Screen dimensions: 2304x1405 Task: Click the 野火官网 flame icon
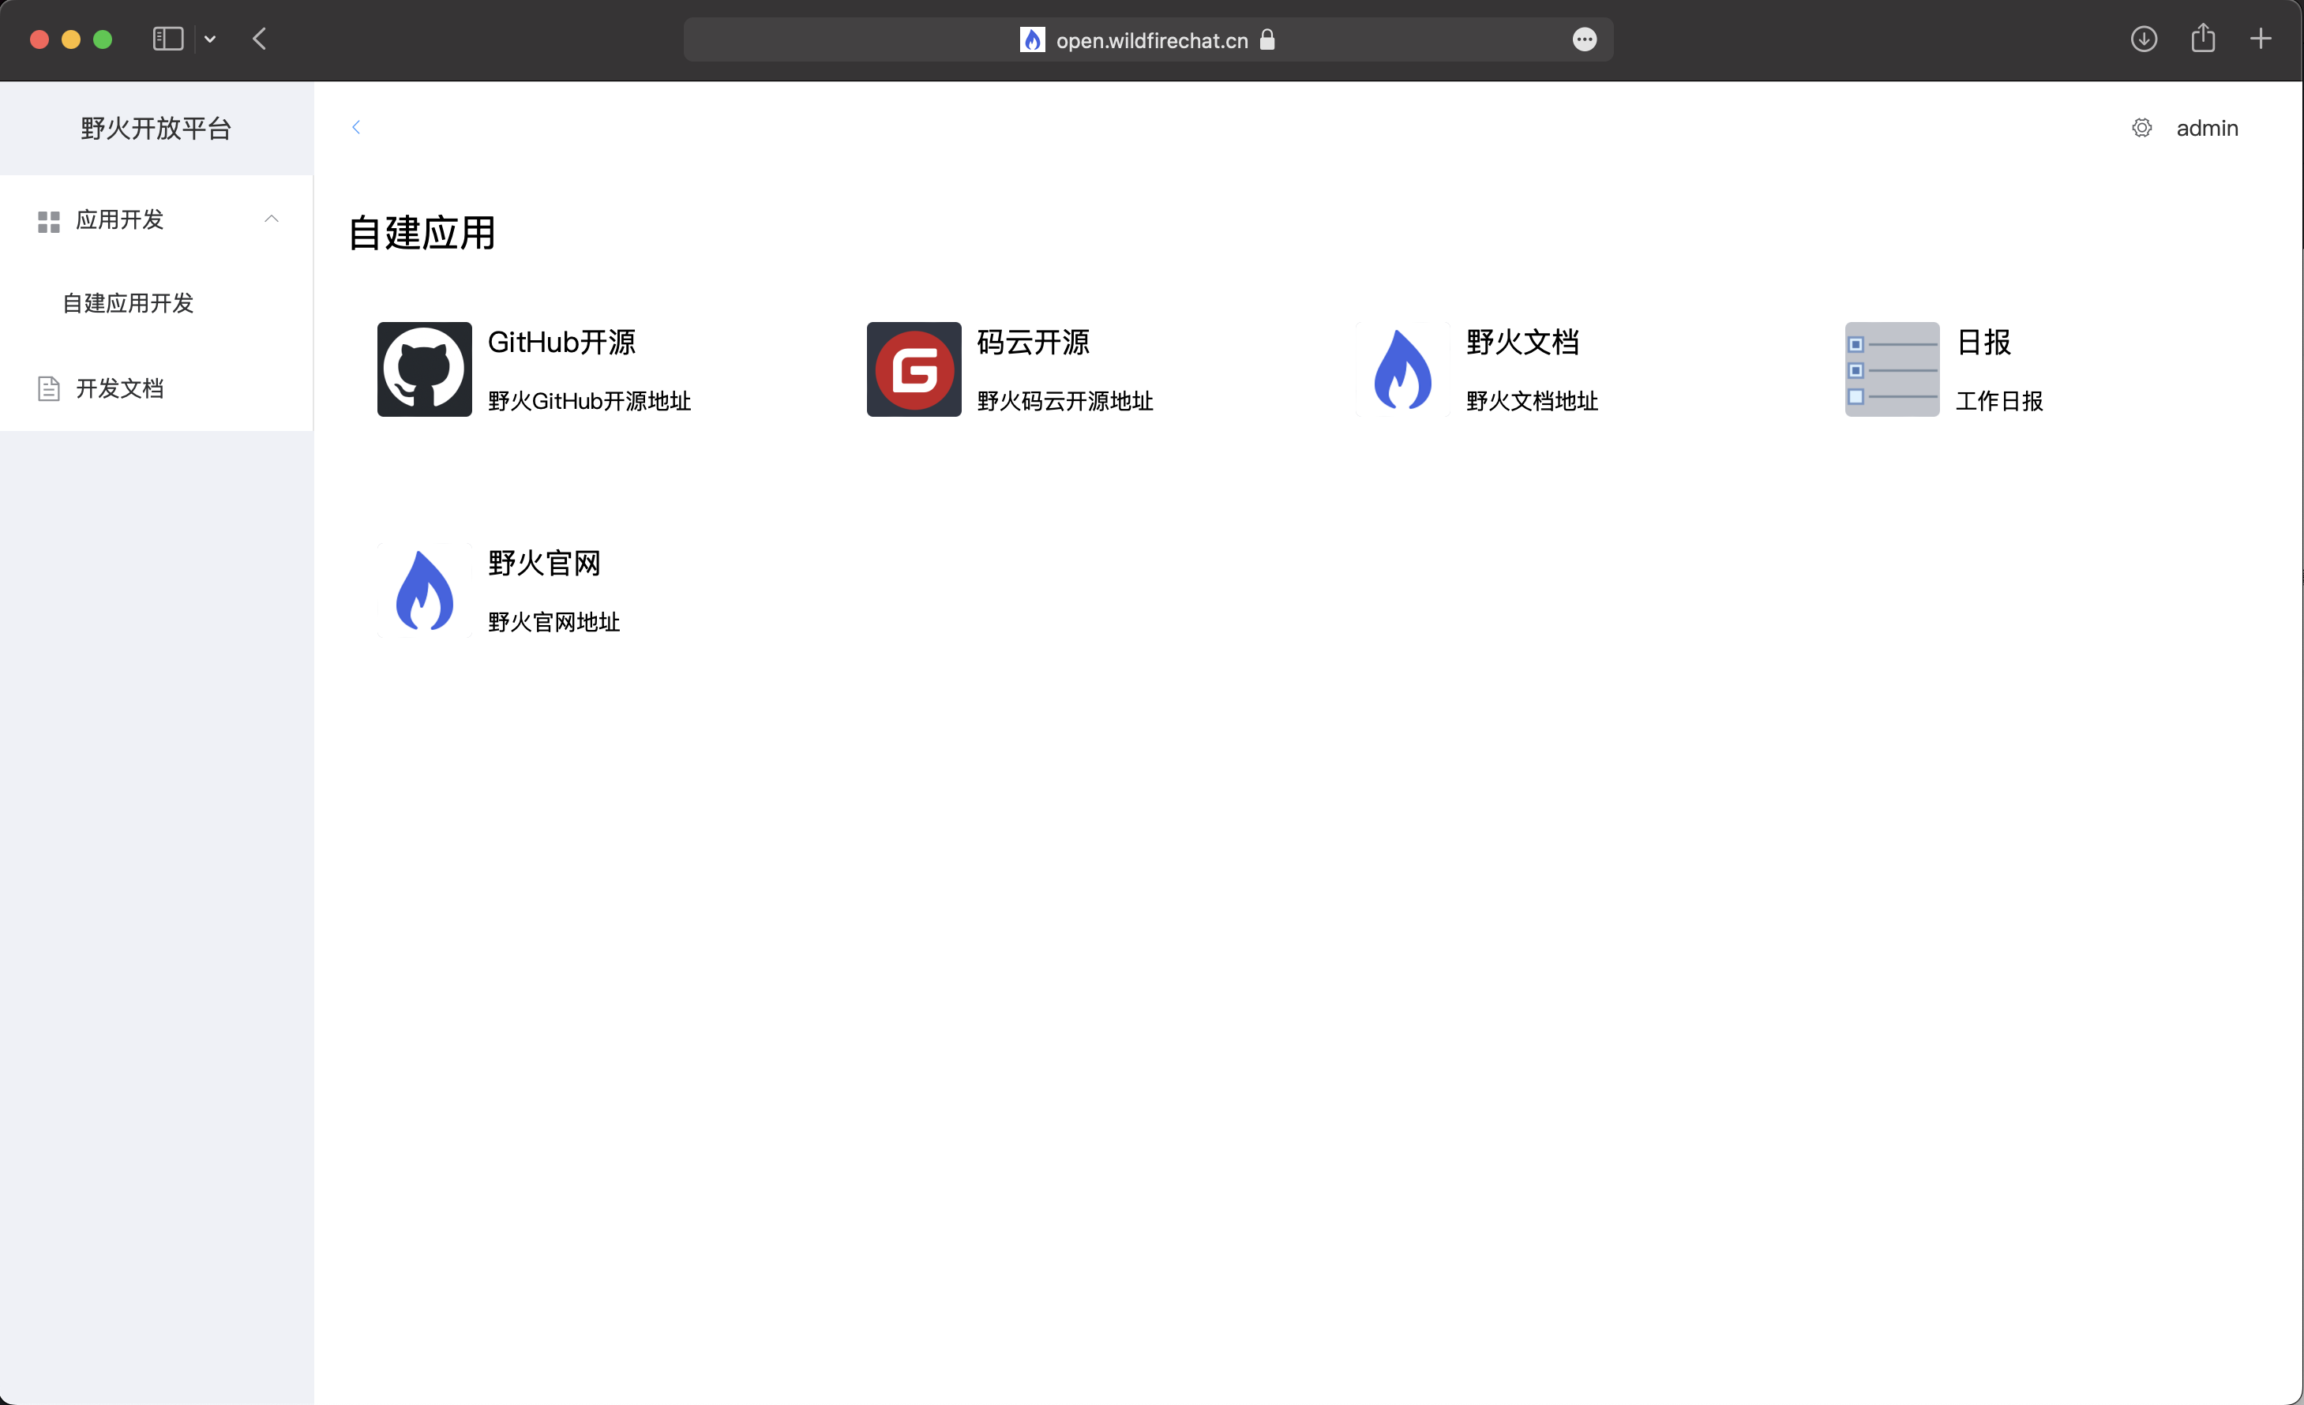(x=425, y=590)
